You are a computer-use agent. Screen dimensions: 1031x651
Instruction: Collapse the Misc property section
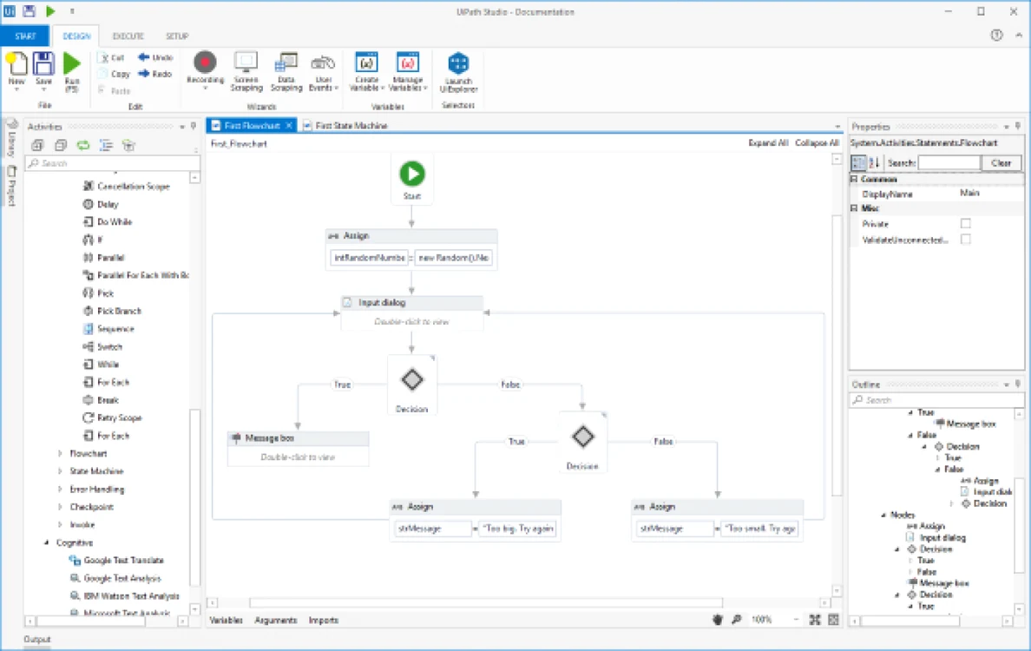(854, 207)
